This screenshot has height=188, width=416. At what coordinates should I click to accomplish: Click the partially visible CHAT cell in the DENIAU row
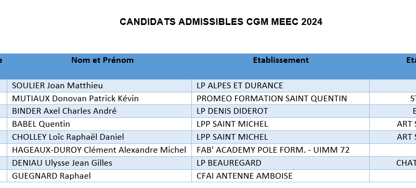(393, 163)
